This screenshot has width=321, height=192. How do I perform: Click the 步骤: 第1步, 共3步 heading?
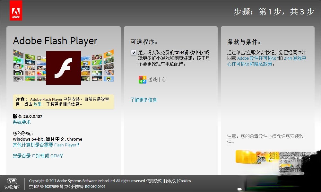[274, 12]
